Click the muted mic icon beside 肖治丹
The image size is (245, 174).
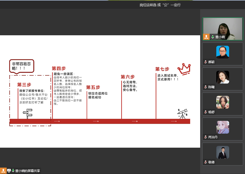(205, 137)
